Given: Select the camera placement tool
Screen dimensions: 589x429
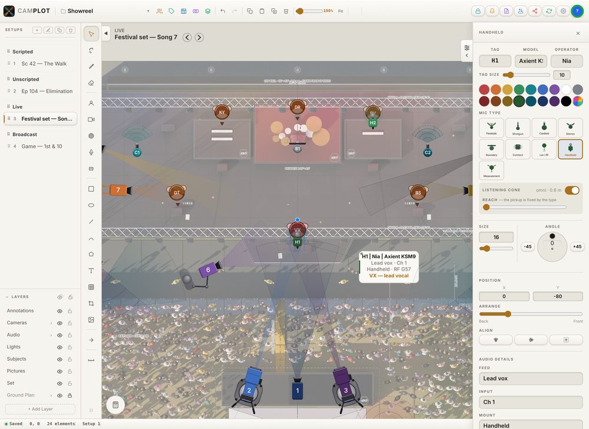Looking at the screenshot, I should [91, 119].
